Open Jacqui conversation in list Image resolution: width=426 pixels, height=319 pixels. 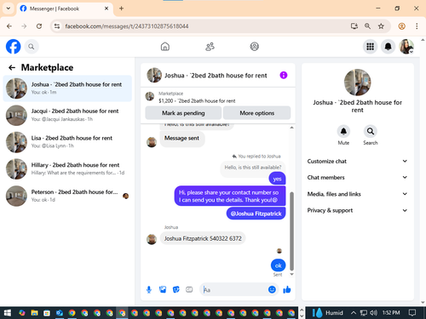pos(67,115)
